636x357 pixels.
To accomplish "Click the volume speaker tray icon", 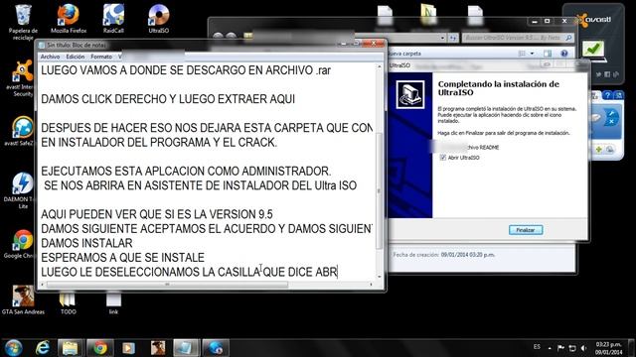I will point(583,348).
